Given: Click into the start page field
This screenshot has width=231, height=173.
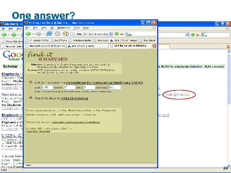Looking at the screenshot, I should click(115, 87).
